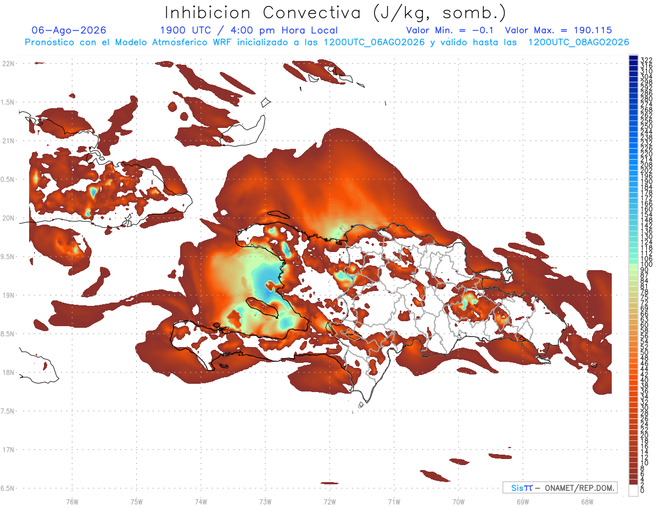Click the legend value '250'

646,126
